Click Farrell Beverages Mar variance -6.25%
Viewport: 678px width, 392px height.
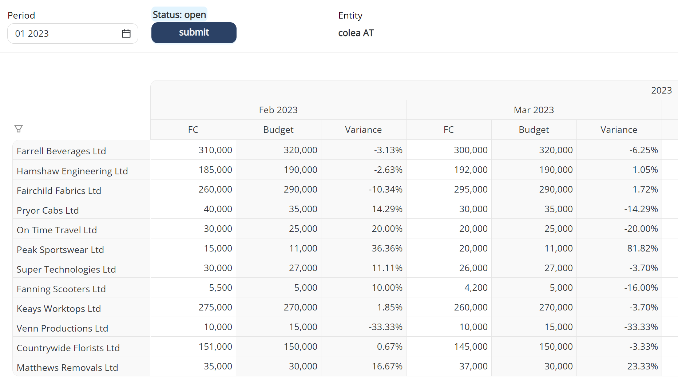[619, 150]
